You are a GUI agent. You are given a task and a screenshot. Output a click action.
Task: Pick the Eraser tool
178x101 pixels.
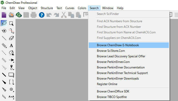click(11, 38)
